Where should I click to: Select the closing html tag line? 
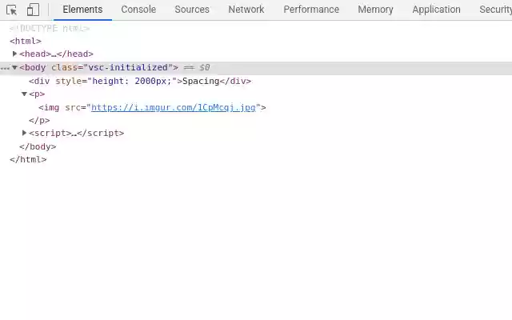(x=28, y=160)
